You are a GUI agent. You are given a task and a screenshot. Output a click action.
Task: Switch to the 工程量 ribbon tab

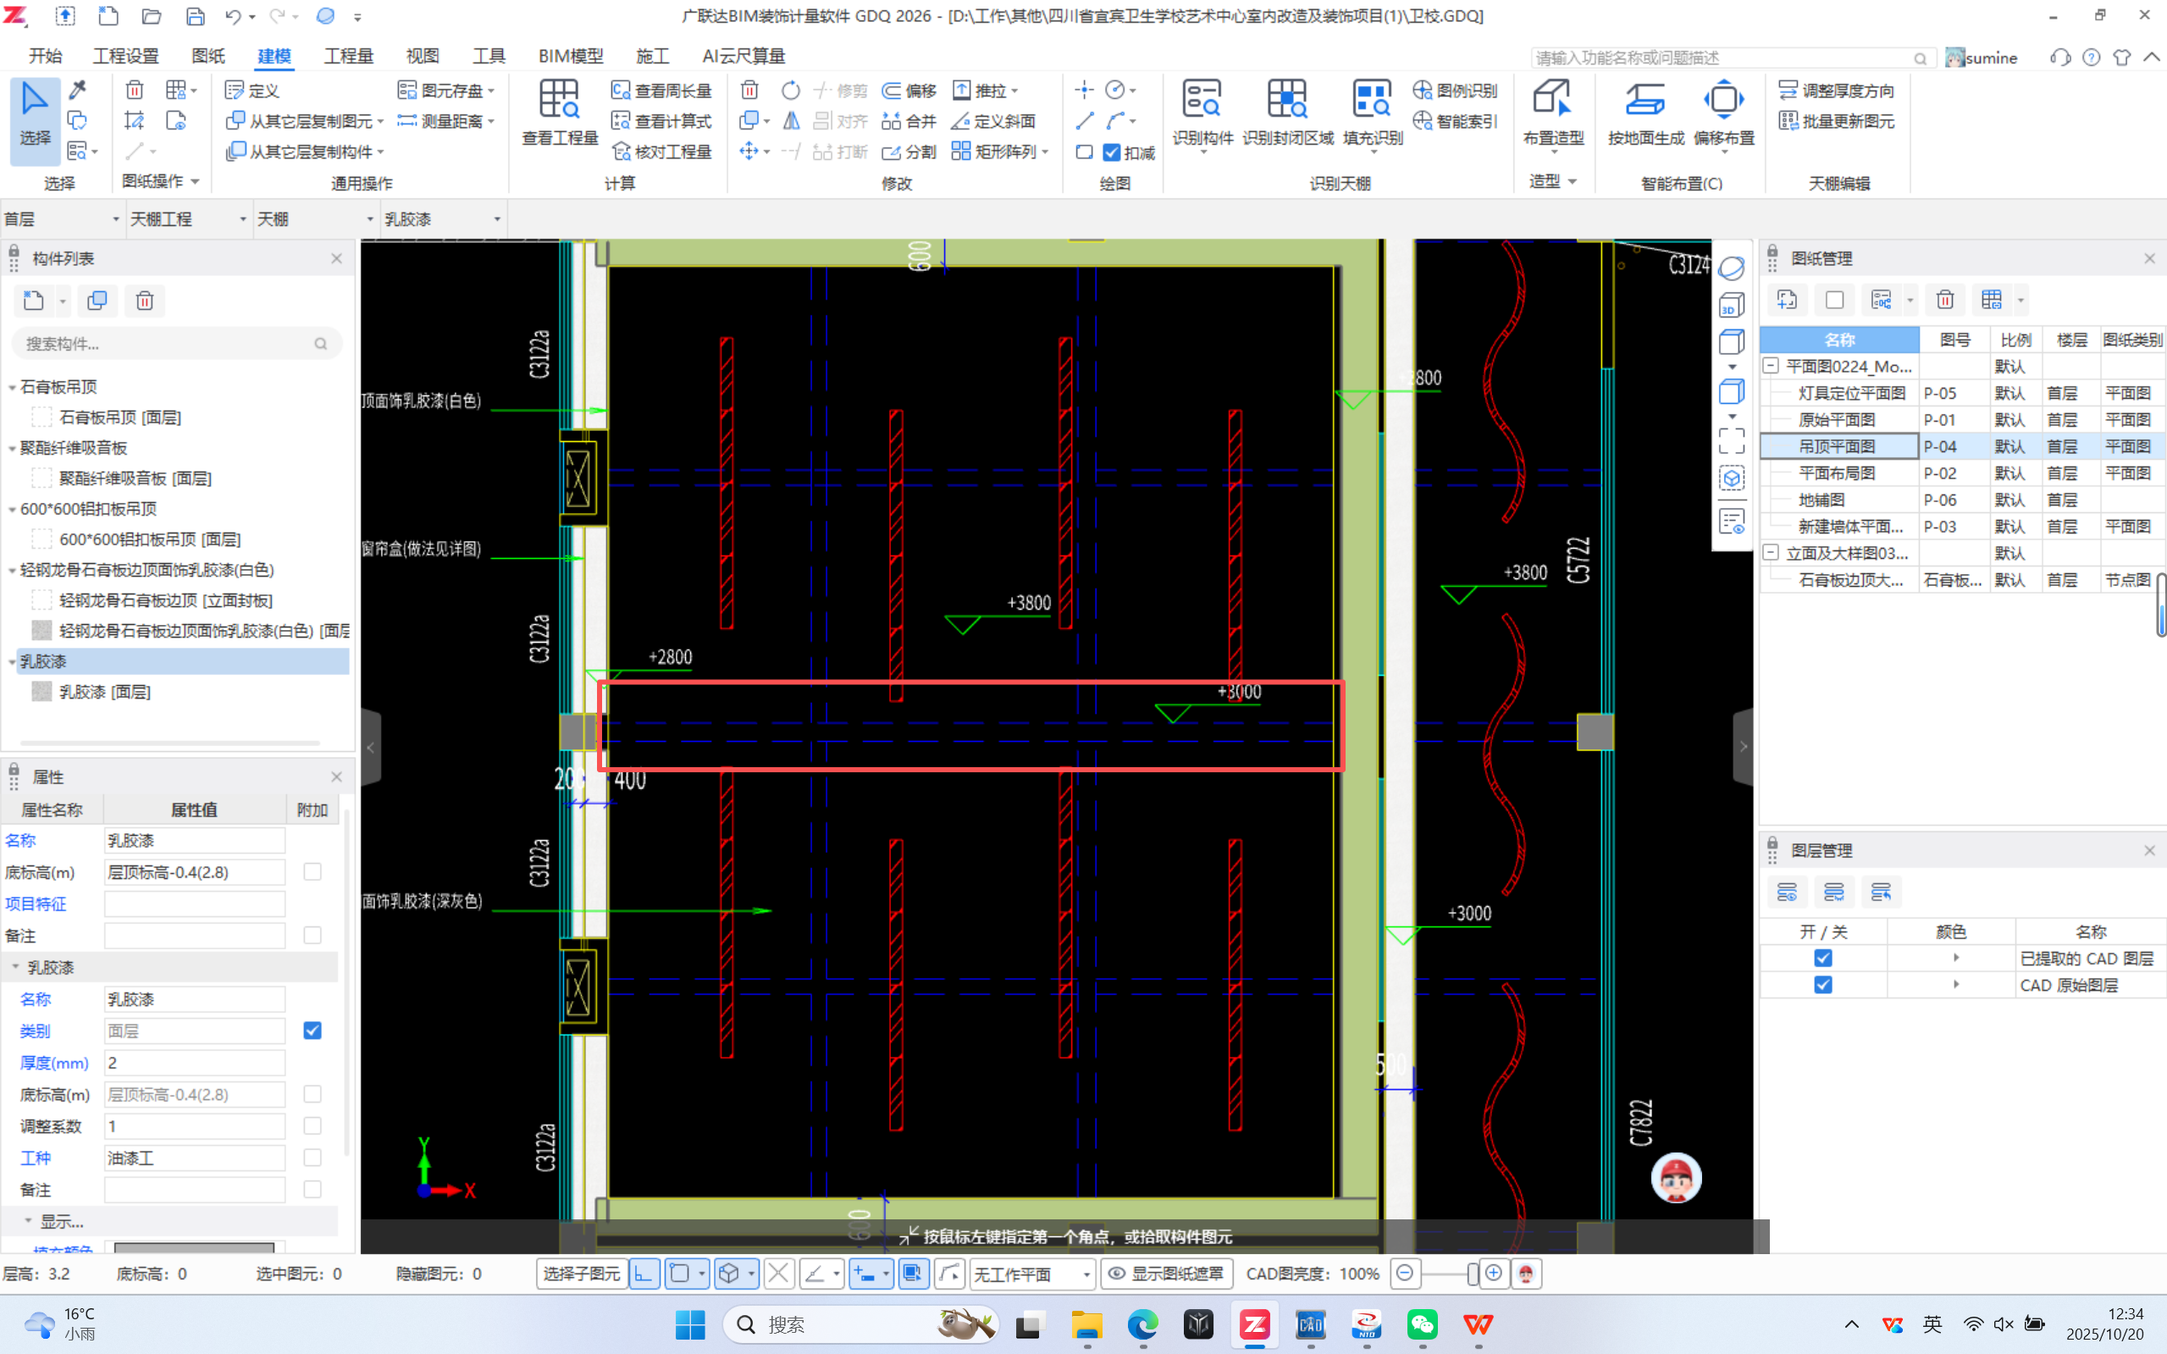pos(347,57)
